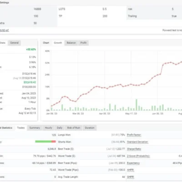Click the Aug 10, 2023 end date

(x=29, y=98)
